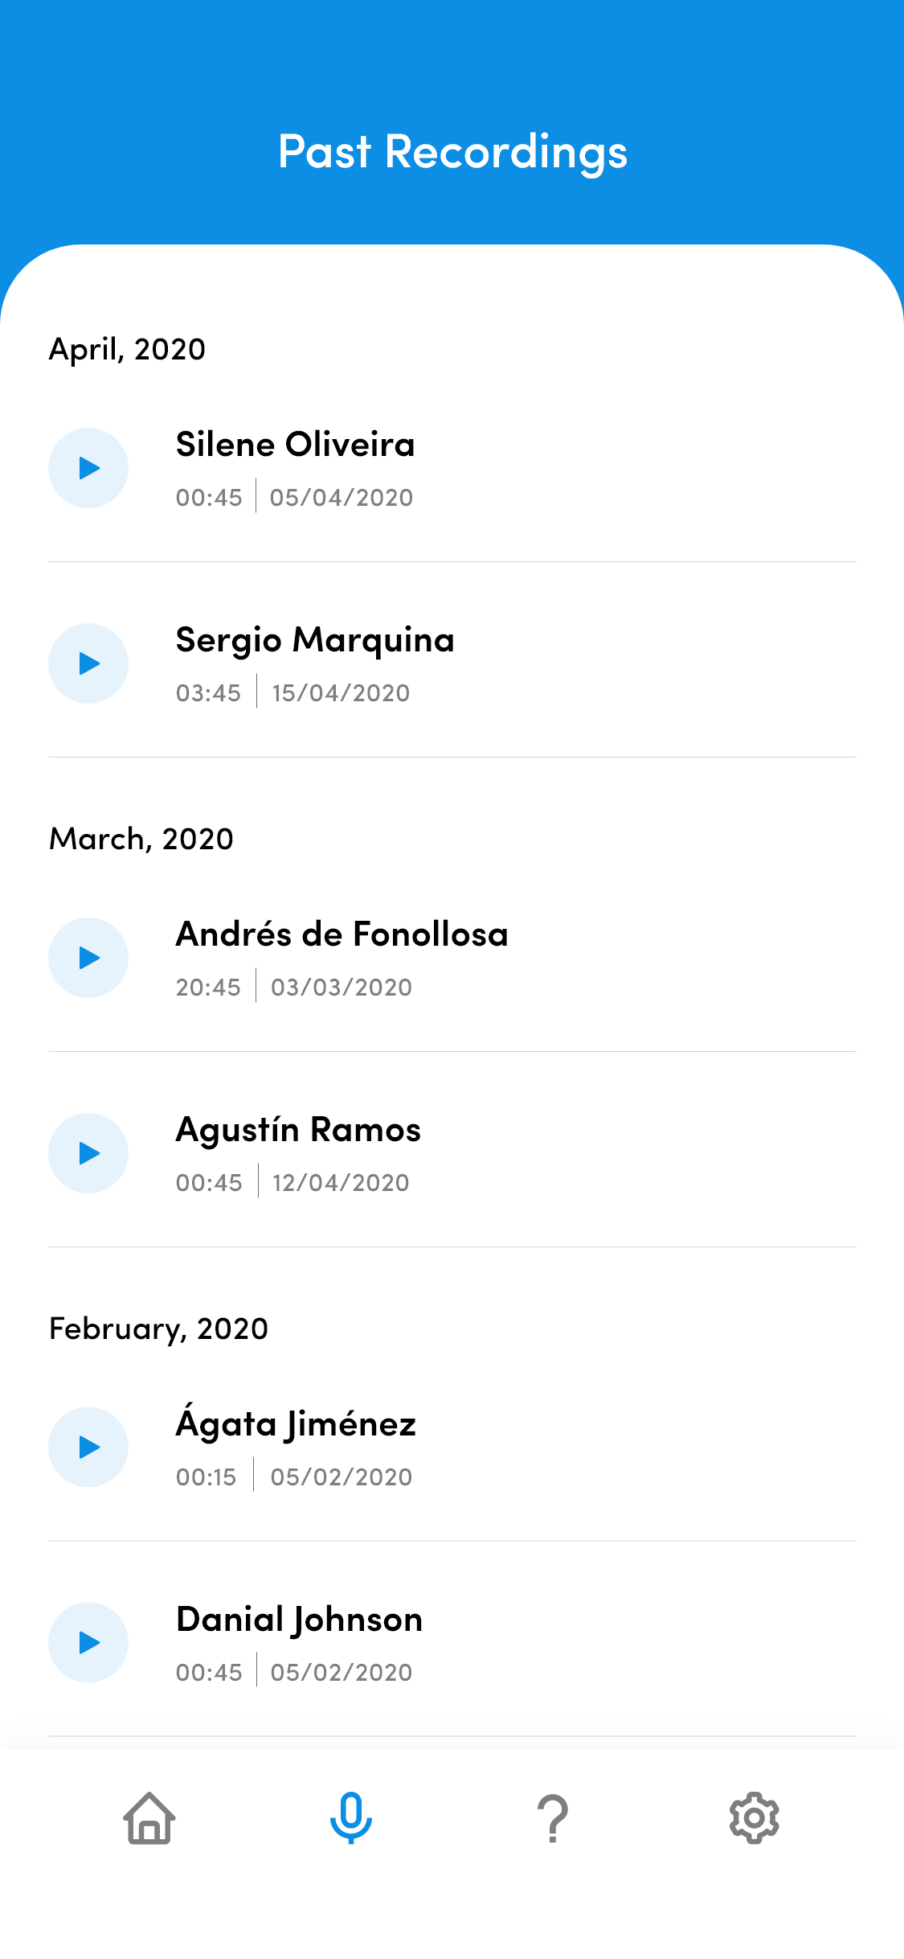Play the Danial Johnson recording

[88, 1643]
